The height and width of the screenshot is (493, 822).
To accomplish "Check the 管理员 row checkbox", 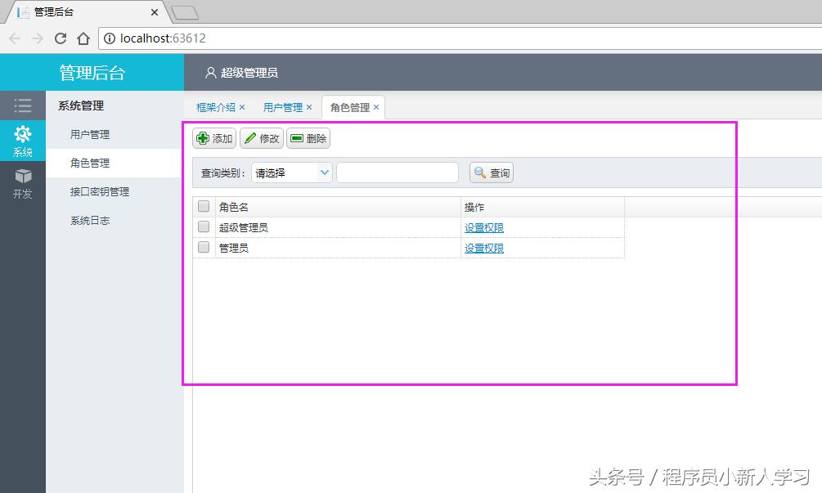I will click(202, 247).
